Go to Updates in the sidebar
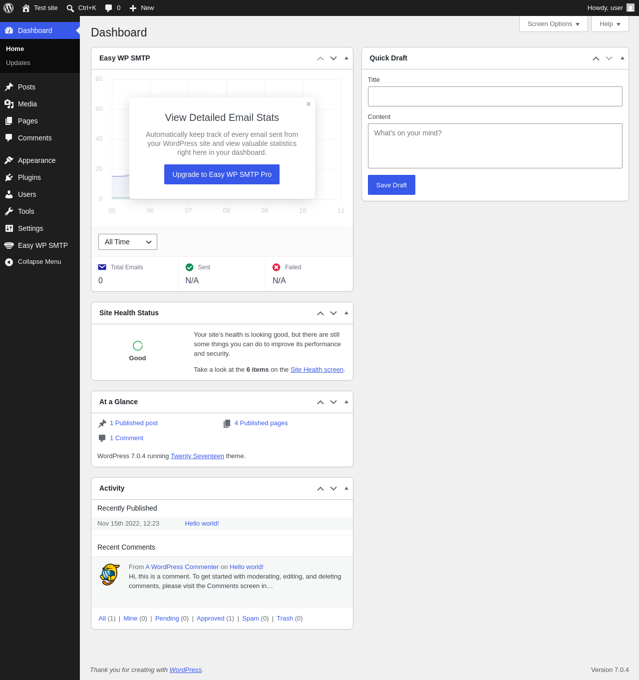This screenshot has width=639, height=680. tap(18, 63)
